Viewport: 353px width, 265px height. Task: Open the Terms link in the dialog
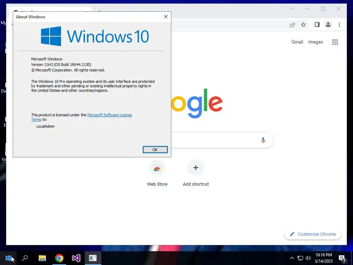[x=36, y=119]
